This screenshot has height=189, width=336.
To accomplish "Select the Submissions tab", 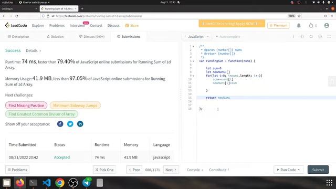I will [129, 36].
